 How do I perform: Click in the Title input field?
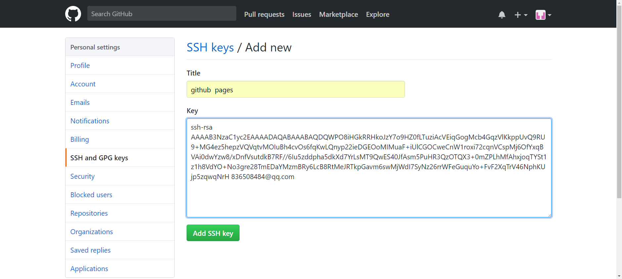click(295, 89)
